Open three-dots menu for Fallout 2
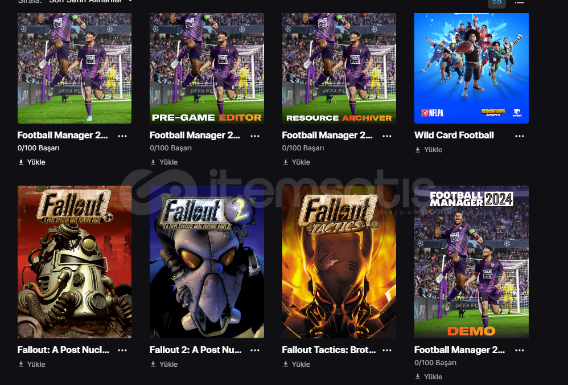 [254, 350]
